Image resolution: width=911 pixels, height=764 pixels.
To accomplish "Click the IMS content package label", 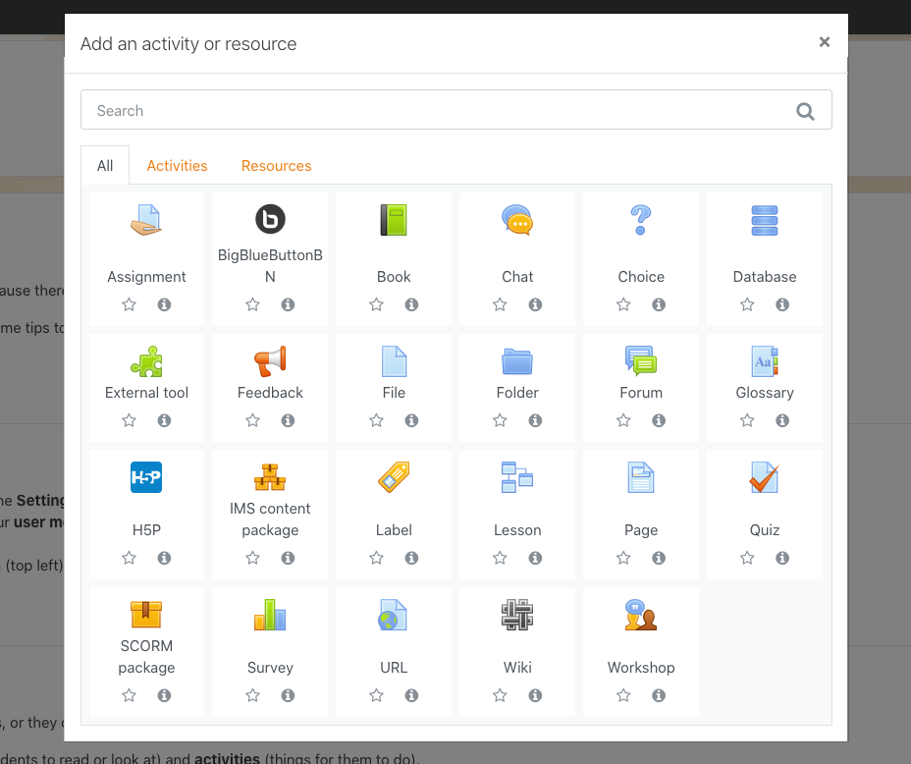I will point(270,518).
